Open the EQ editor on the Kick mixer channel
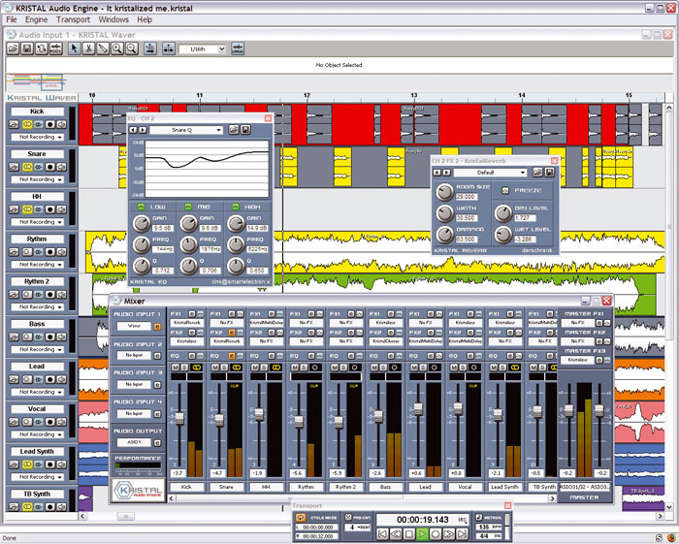The width and height of the screenshot is (679, 544). point(192,356)
